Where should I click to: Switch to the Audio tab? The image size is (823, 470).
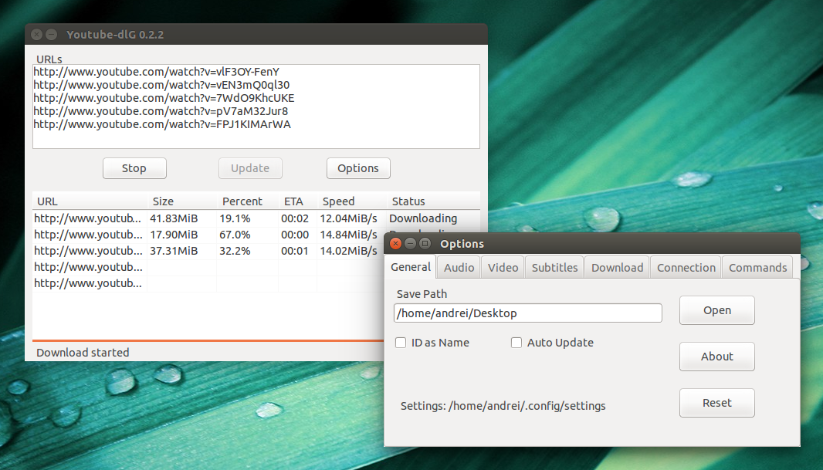(459, 268)
